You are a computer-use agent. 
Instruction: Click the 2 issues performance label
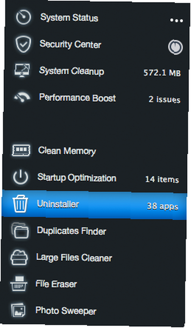coord(164,99)
